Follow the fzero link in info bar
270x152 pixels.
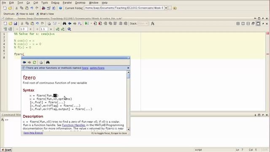pos(85,68)
